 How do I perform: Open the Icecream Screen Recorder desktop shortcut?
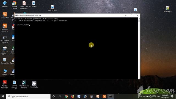tap(5, 28)
